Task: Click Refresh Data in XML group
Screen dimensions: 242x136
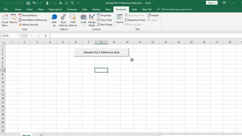Action: [133, 25]
